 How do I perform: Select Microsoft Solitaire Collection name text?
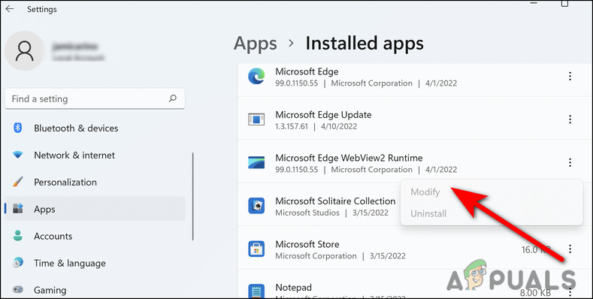pos(335,201)
